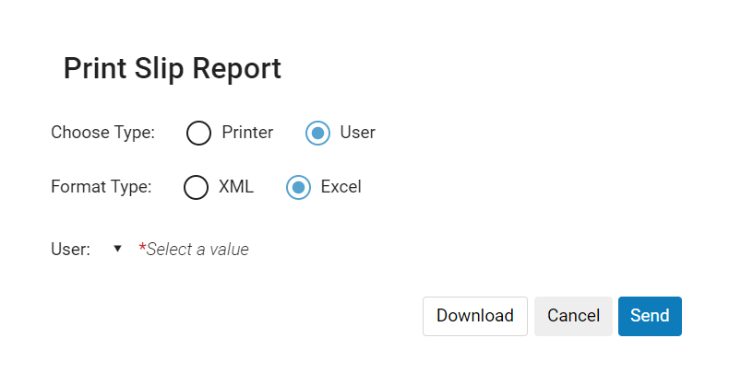
Task: Click the red required asterisk marker
Action: (x=142, y=248)
